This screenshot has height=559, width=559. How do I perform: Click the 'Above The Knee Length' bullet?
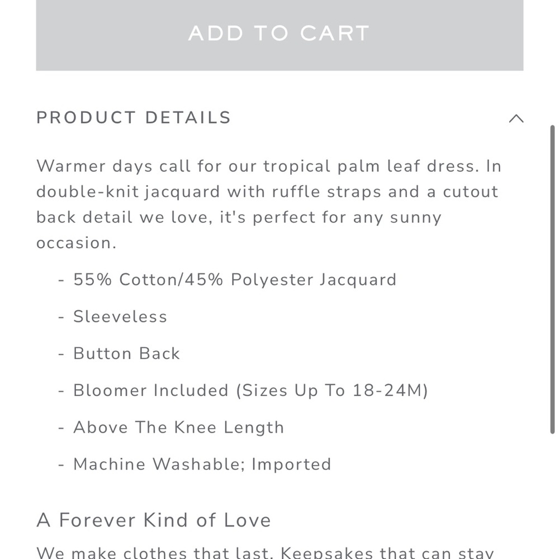(x=179, y=427)
